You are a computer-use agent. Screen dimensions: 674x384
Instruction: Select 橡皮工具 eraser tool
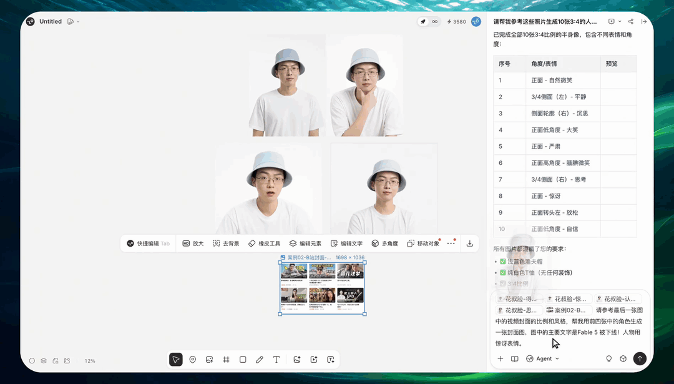click(265, 244)
